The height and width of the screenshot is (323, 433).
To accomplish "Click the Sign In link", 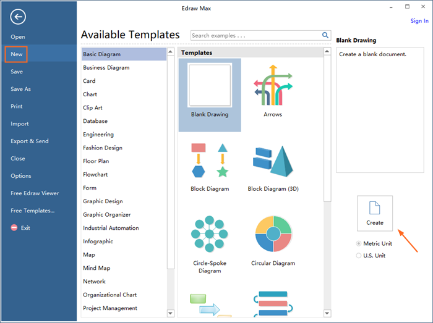I will (x=419, y=21).
